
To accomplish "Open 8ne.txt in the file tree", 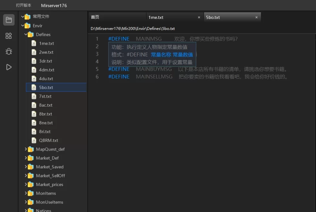I will (46, 123).
